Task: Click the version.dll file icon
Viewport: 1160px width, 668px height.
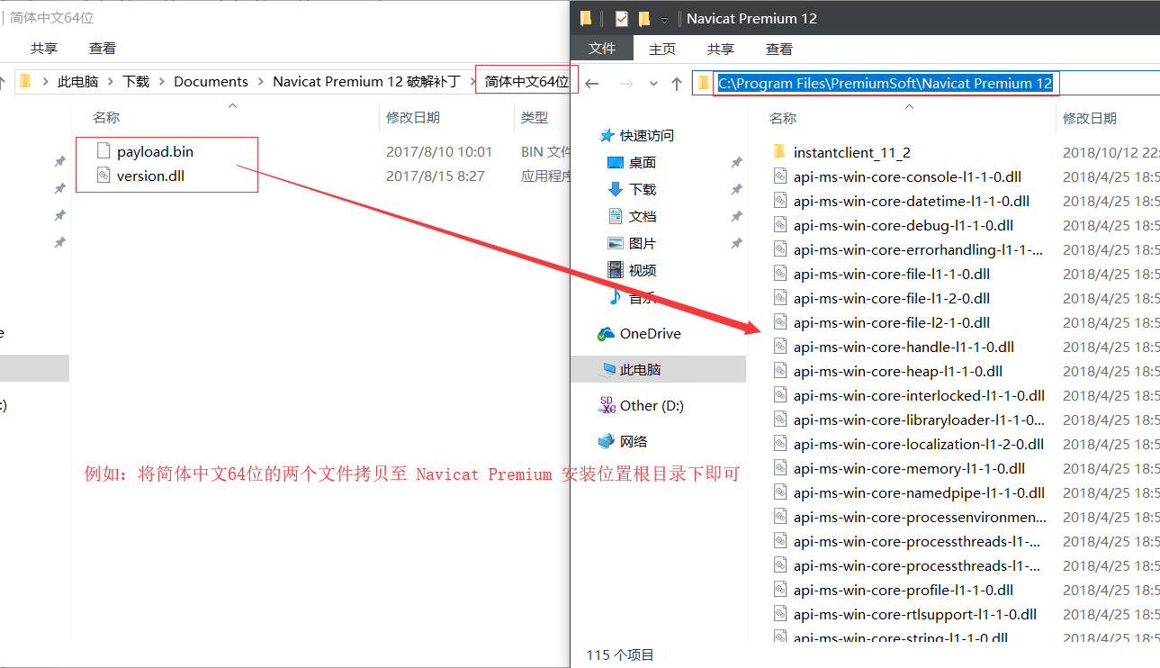Action: 103,176
